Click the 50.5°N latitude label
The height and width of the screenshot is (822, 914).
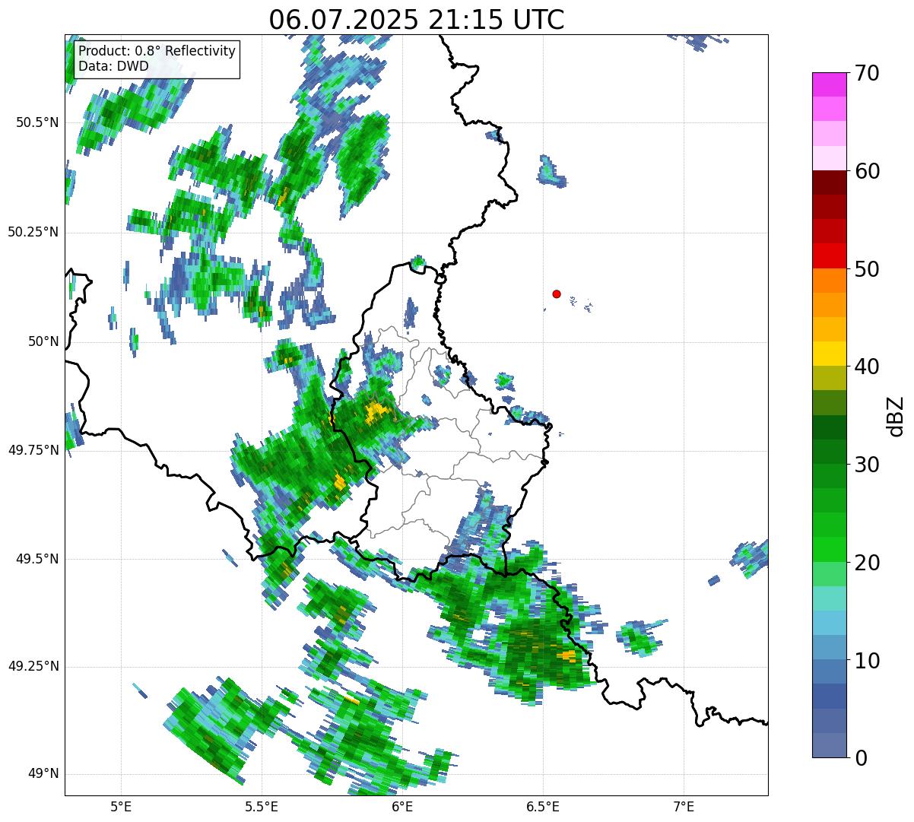coord(36,122)
